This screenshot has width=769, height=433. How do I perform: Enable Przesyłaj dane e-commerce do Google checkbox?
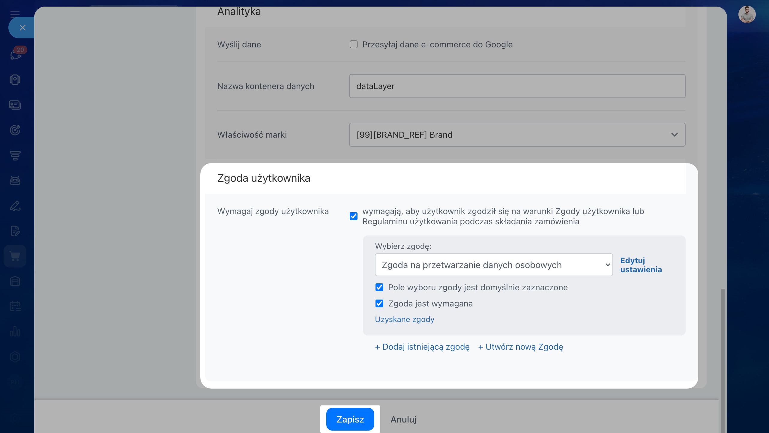(354, 44)
